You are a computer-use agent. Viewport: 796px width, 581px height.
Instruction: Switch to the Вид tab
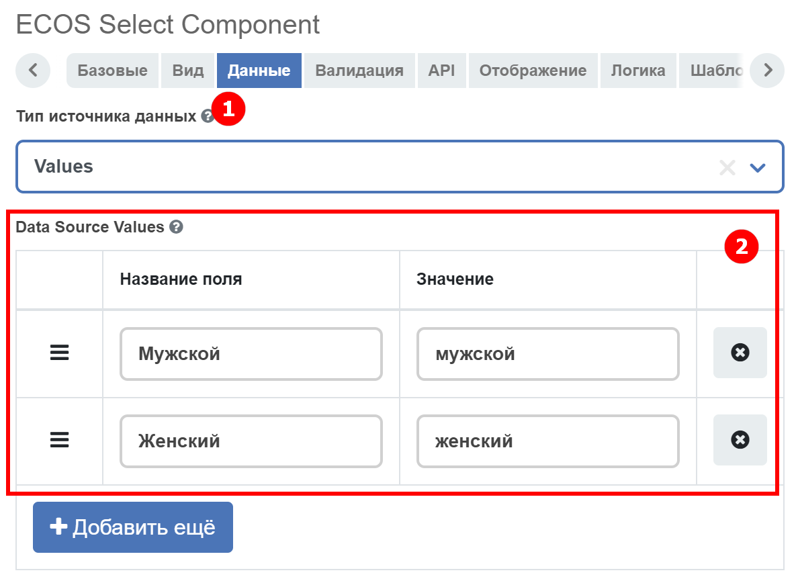pyautogui.click(x=188, y=71)
